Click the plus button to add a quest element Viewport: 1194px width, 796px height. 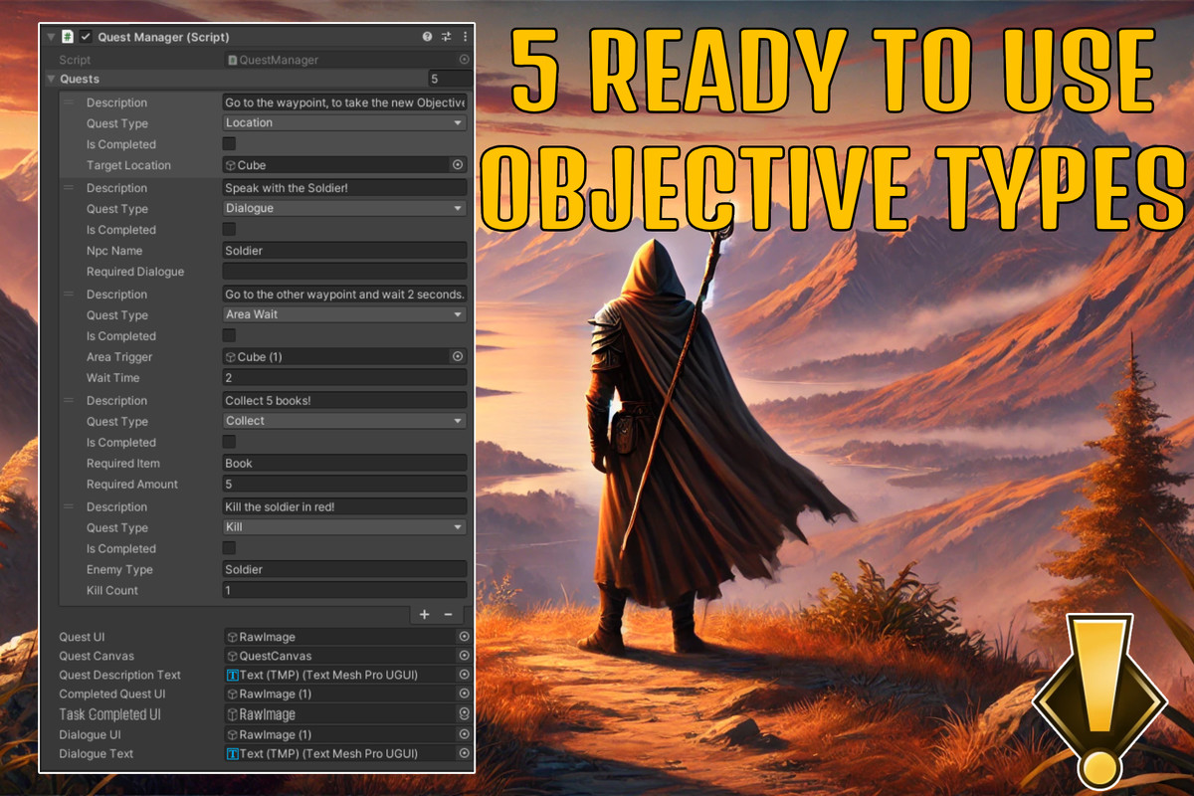(x=424, y=614)
